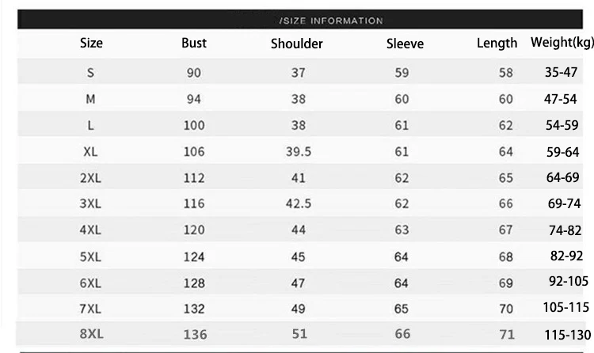Click the XL size row label
The image size is (594, 353).
click(90, 151)
